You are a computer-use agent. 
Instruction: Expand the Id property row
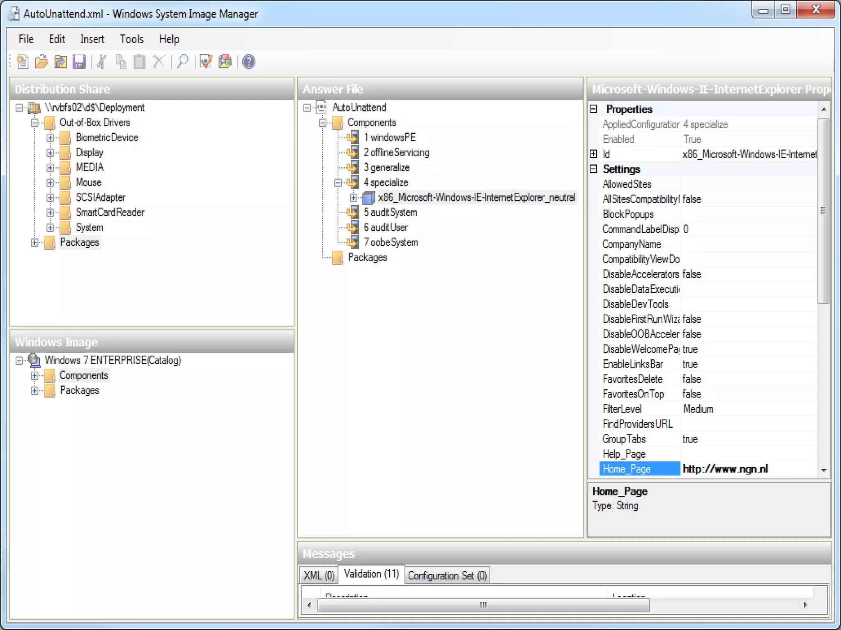[x=593, y=154]
